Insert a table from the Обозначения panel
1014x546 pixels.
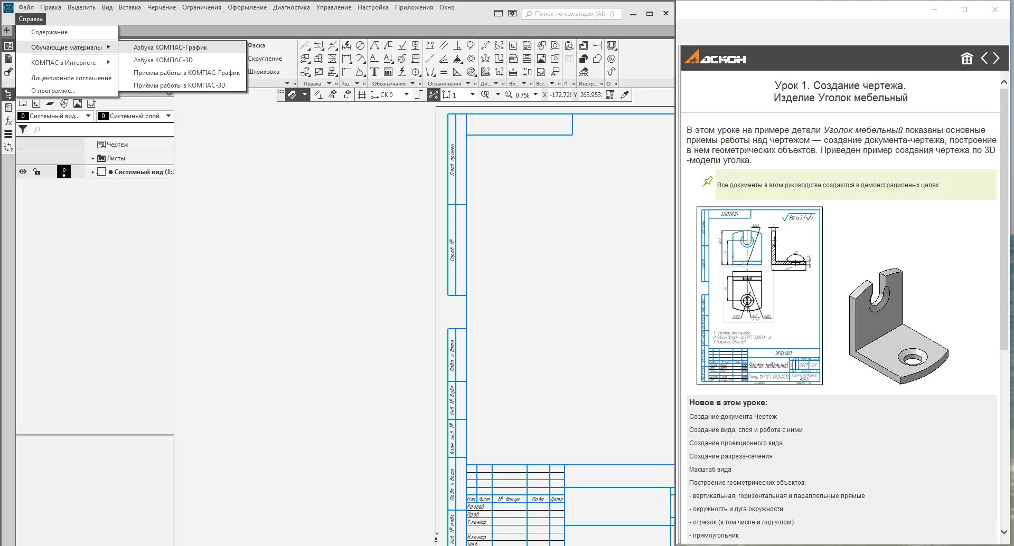pos(388,72)
